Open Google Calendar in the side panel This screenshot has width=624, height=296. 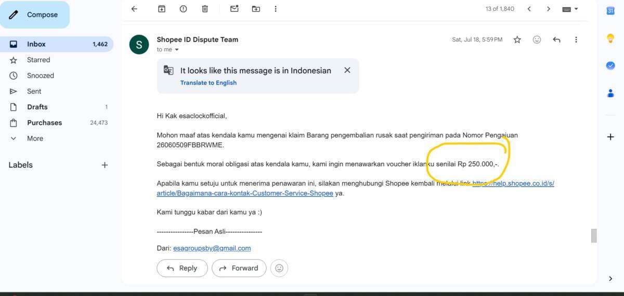pyautogui.click(x=610, y=11)
